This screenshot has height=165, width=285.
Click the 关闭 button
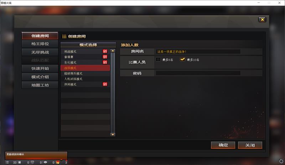(x=250, y=145)
